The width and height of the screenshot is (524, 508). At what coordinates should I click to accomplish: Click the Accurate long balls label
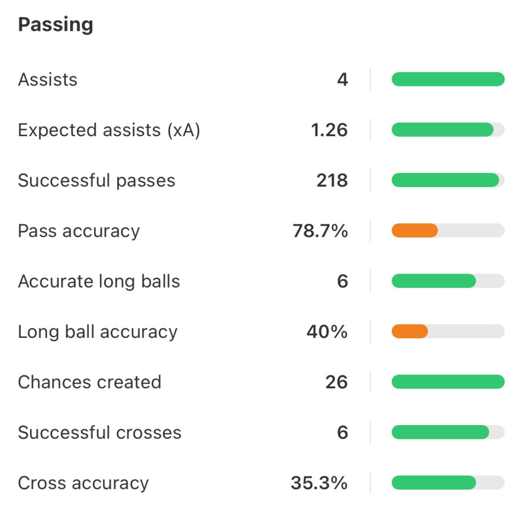coord(99,281)
